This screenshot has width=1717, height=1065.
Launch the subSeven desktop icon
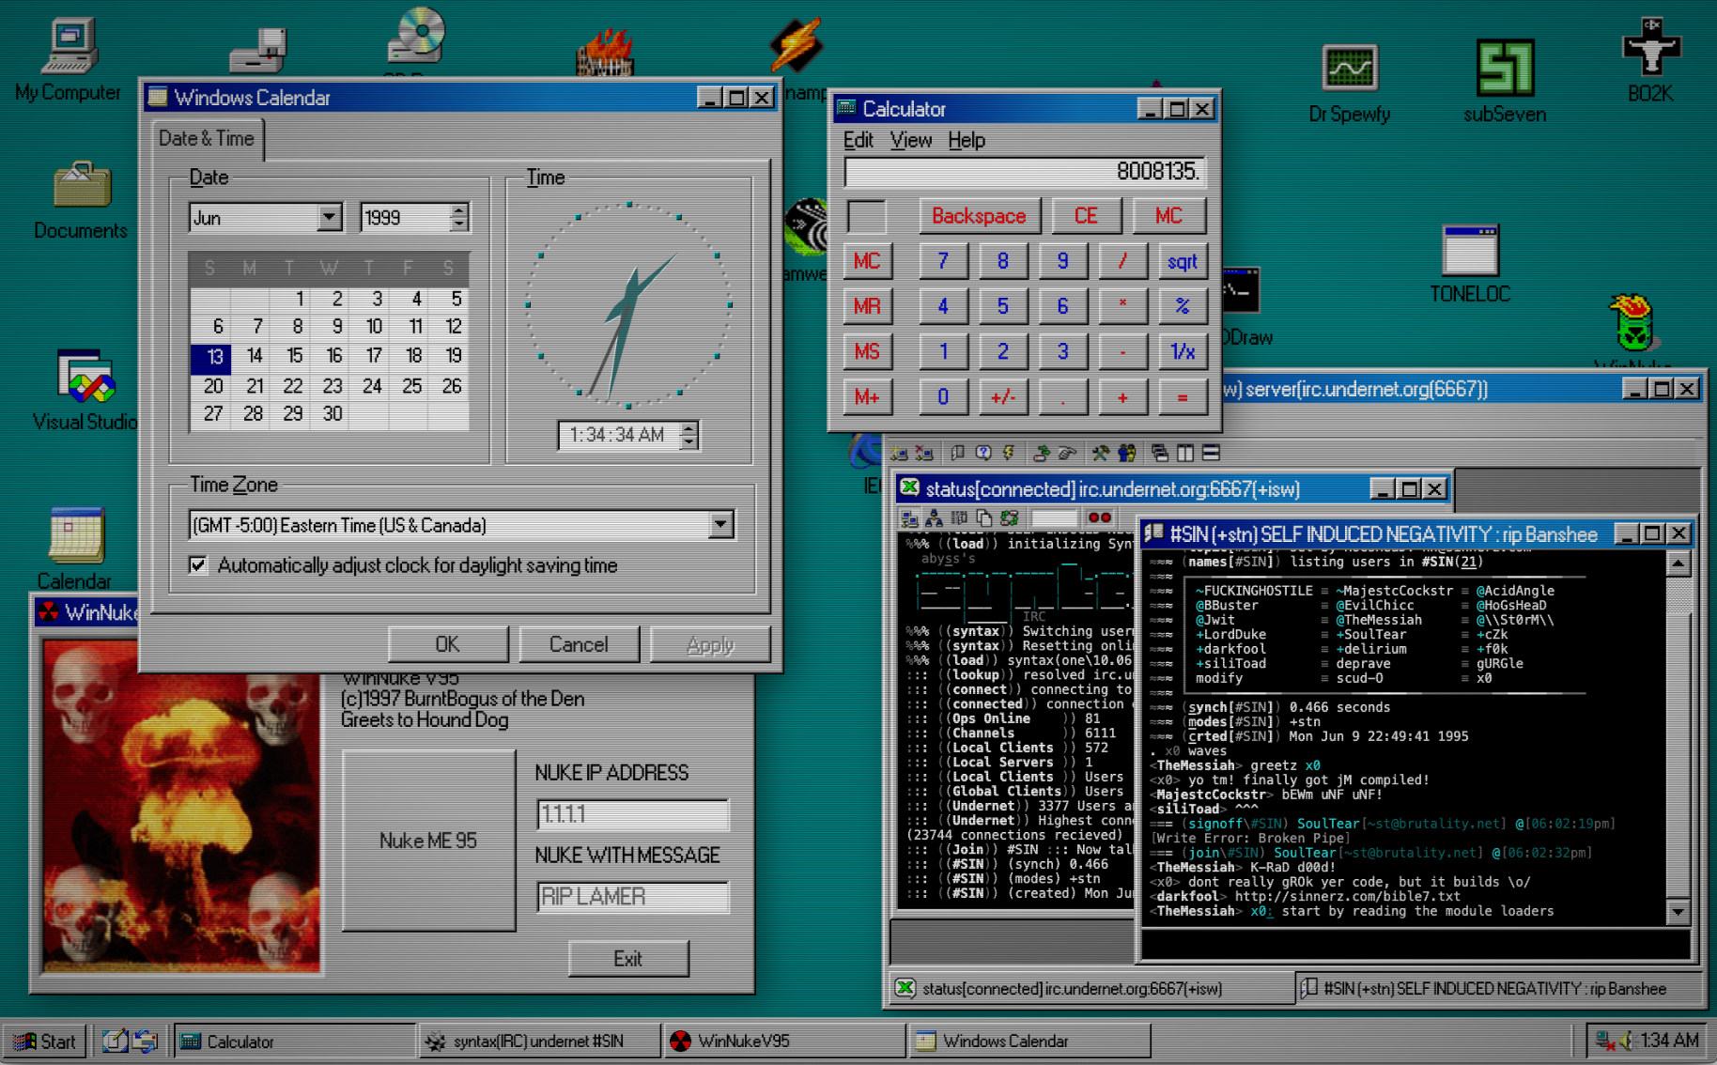coord(1505,81)
